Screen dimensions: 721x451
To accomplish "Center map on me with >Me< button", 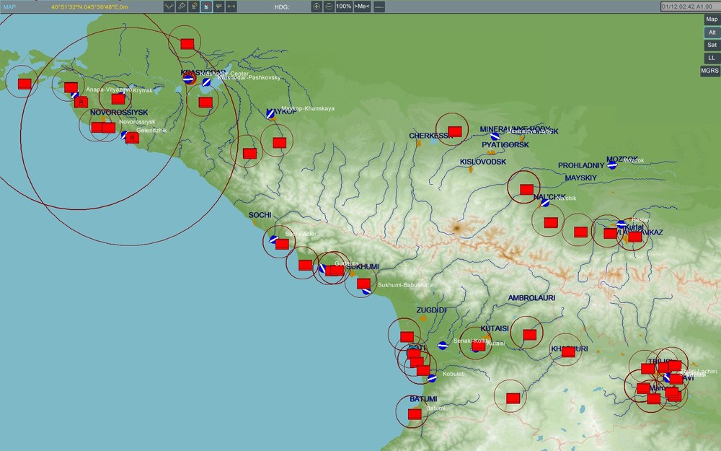I will click(x=362, y=6).
